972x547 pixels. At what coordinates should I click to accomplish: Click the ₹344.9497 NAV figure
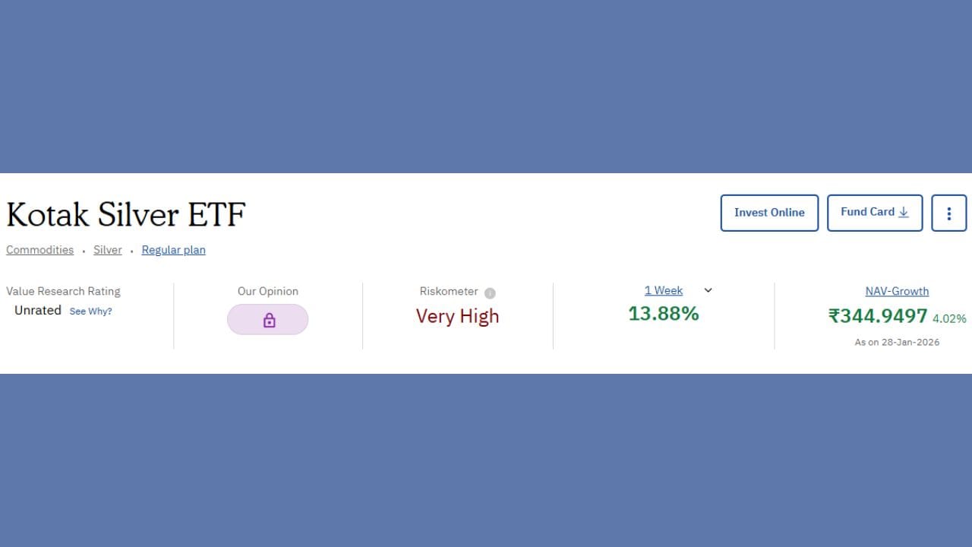[x=878, y=315]
